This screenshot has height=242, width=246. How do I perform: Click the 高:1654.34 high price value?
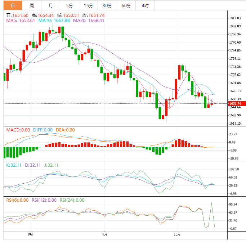[x=43, y=15]
